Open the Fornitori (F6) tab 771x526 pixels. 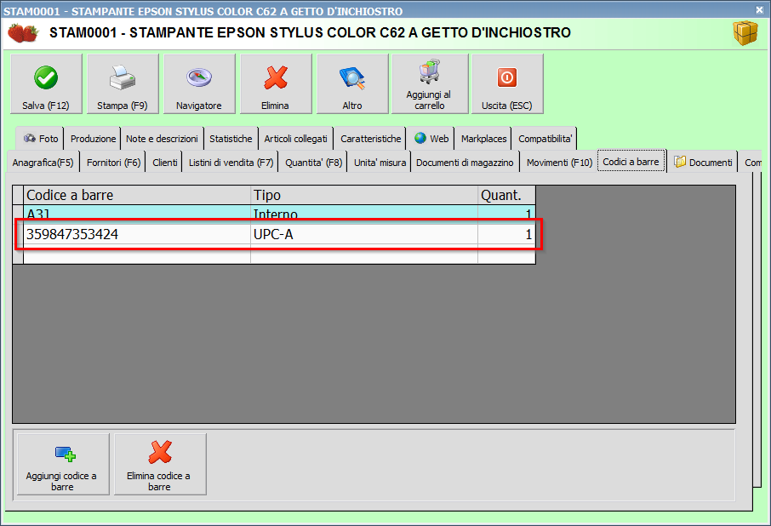click(113, 163)
